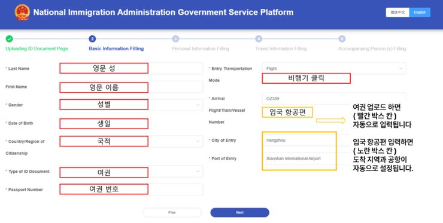This screenshot has height=223, width=443.
Task: Expand the Gender dropdown arrow
Action: tap(198, 105)
